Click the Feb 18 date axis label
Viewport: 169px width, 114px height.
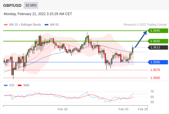(x=62, y=109)
